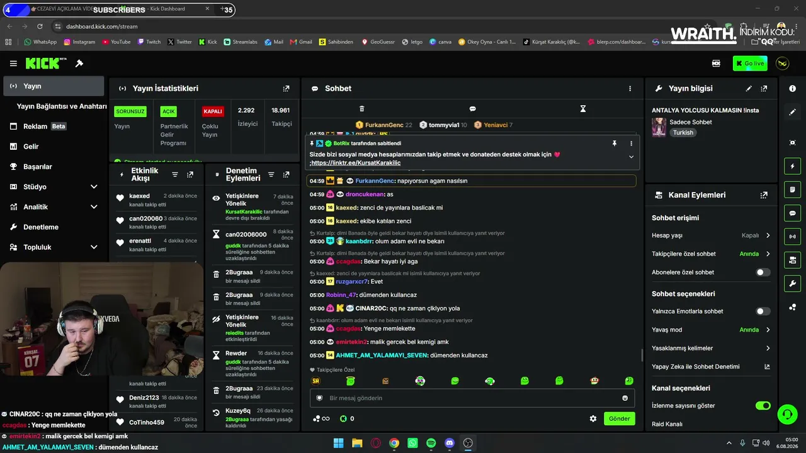Viewport: 806px width, 453px height.
Task: Click the Go live button
Action: tap(750, 64)
